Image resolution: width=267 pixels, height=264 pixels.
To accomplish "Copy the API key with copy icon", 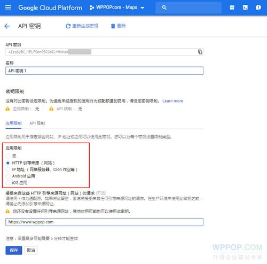I will coord(200,52).
